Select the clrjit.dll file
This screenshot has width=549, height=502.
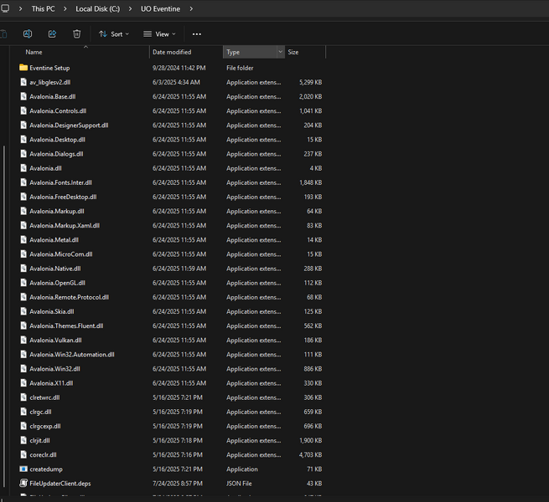pyautogui.click(x=39, y=440)
